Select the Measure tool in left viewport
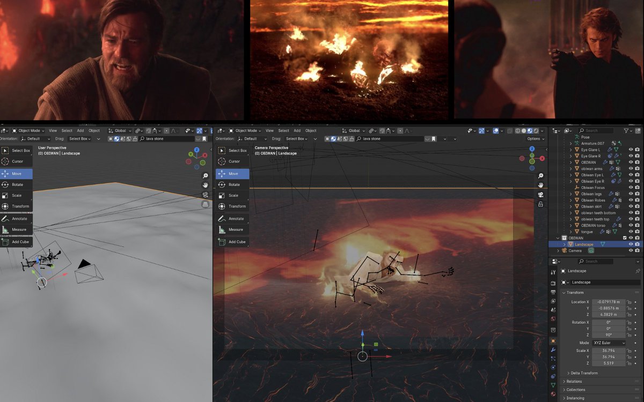Screen dimensions: 644x402 coord(16,229)
